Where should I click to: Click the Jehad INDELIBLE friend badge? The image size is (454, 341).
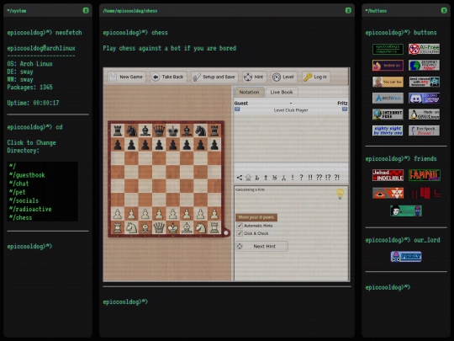388,175
